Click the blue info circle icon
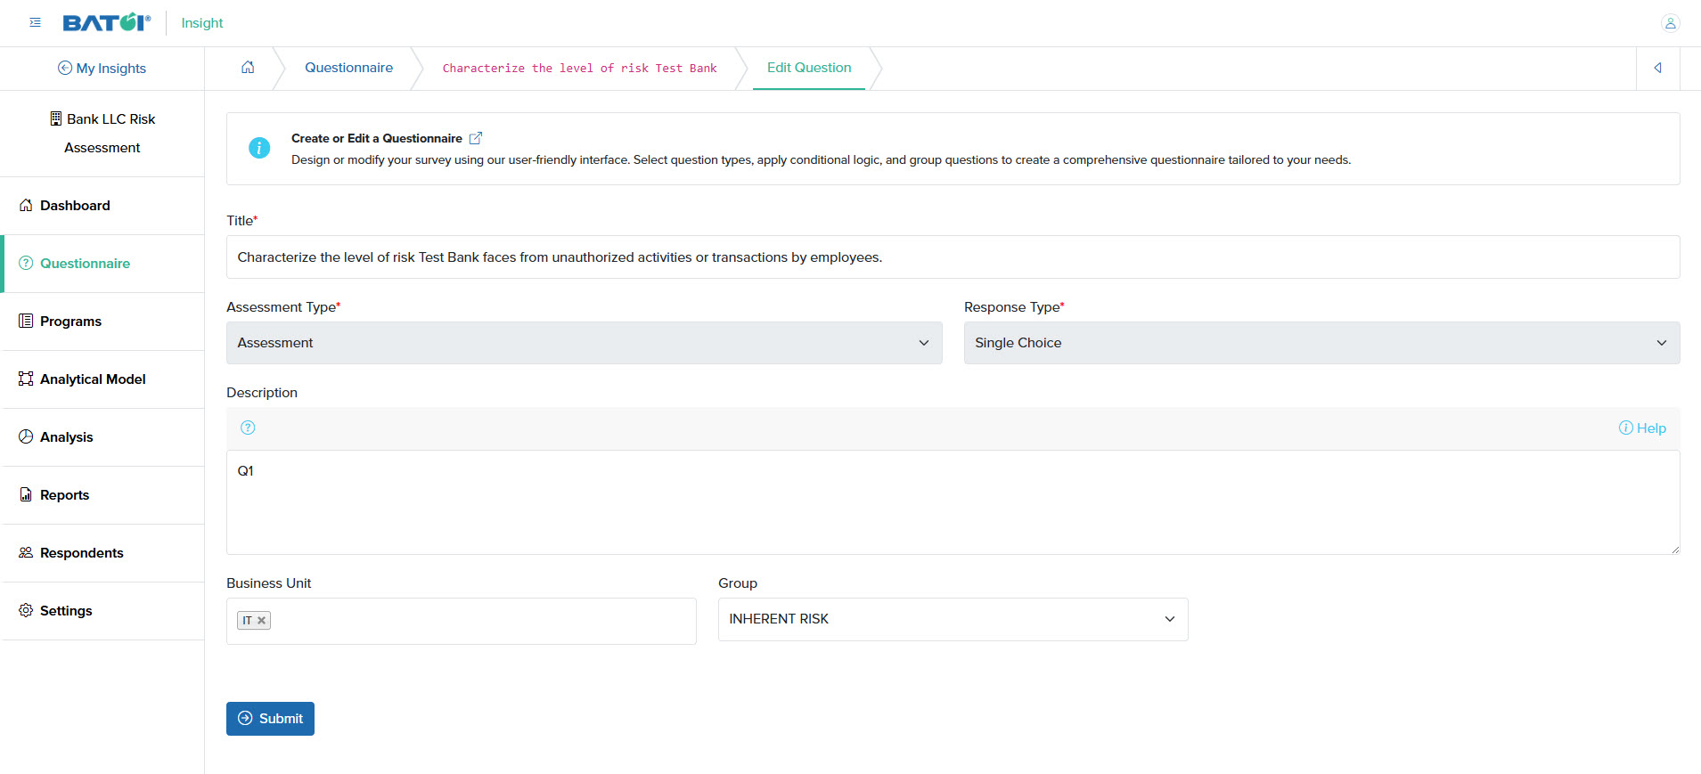This screenshot has width=1701, height=774. [259, 148]
